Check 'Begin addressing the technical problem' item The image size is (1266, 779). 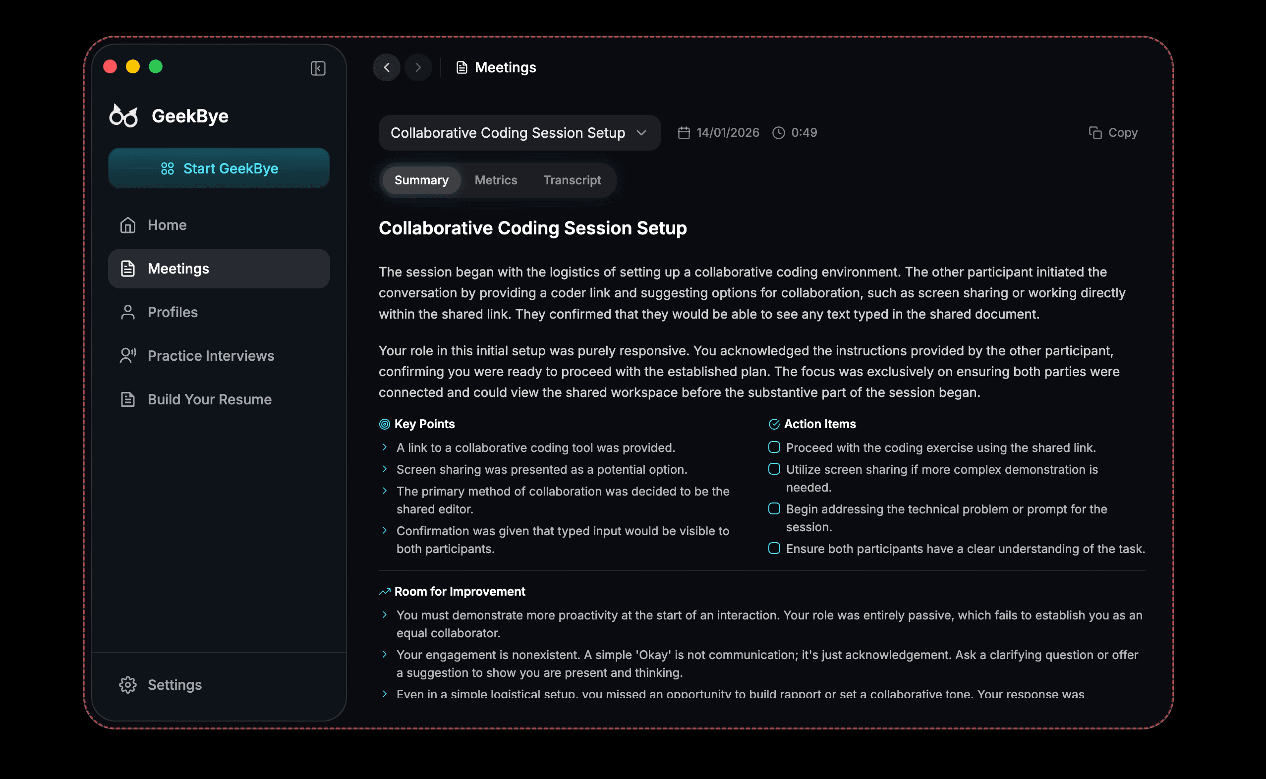774,508
